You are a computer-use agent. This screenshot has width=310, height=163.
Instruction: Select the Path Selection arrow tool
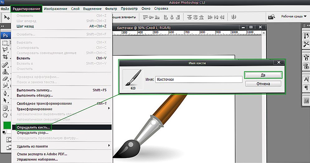(x=5, y=100)
